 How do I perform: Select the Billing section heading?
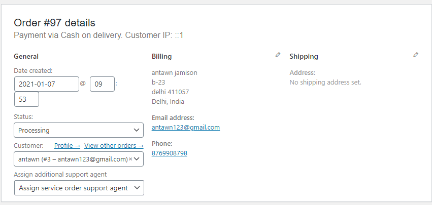[x=162, y=56]
